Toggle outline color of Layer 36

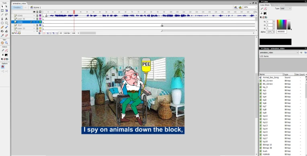pos(40,19)
